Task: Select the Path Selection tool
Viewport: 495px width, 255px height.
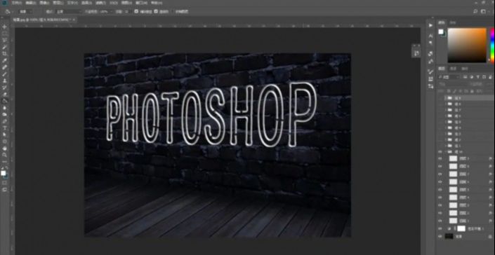Action: pos(4,135)
